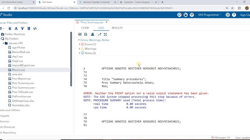This screenshot has width=250, height=140.
Task: Click the download icon in Server Files toolbar
Action: point(16,28)
